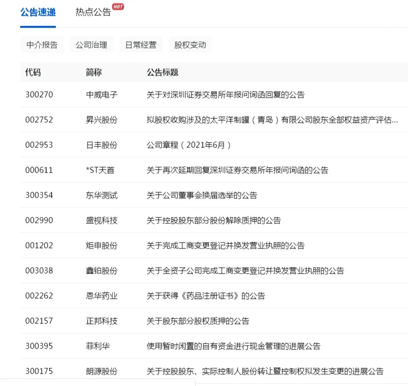
Task: Select the 日常经营 filter
Action: pyautogui.click(x=140, y=44)
